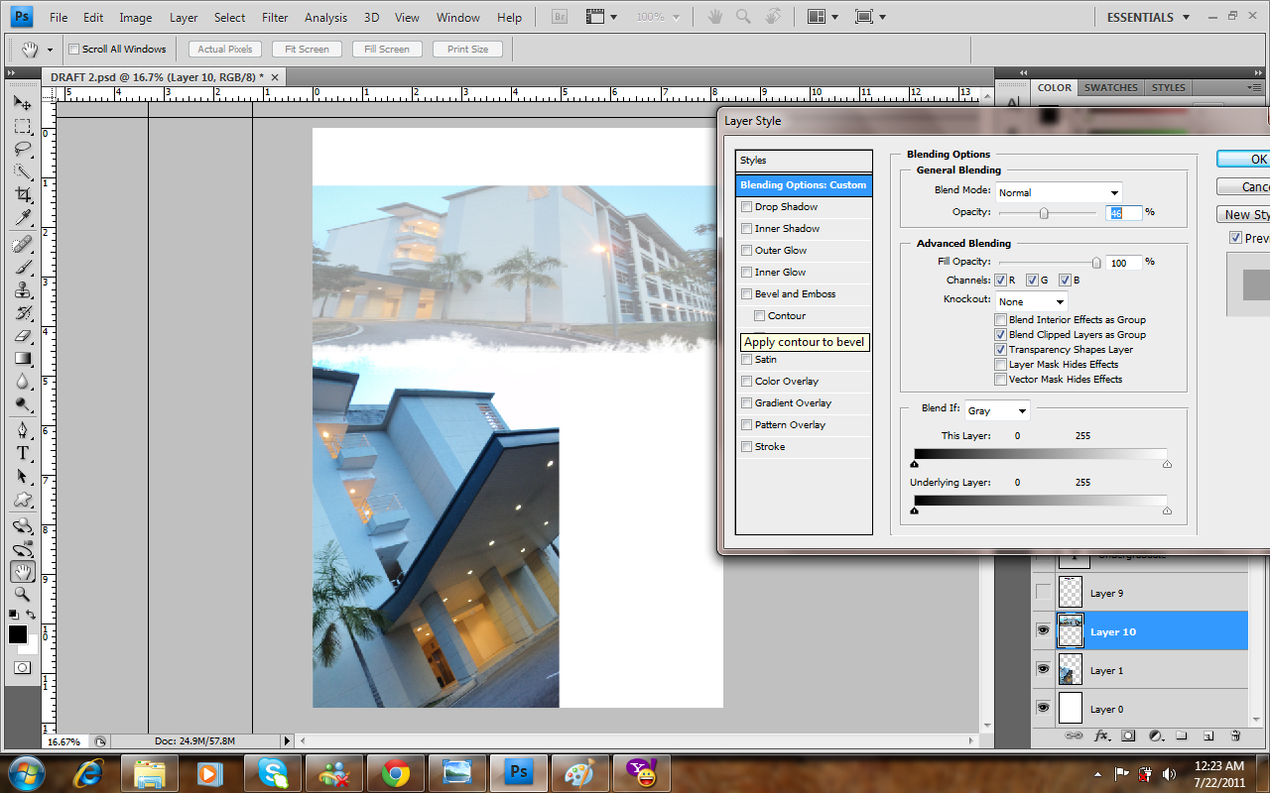The width and height of the screenshot is (1270, 793).
Task: Select the Blur tool
Action: click(22, 382)
